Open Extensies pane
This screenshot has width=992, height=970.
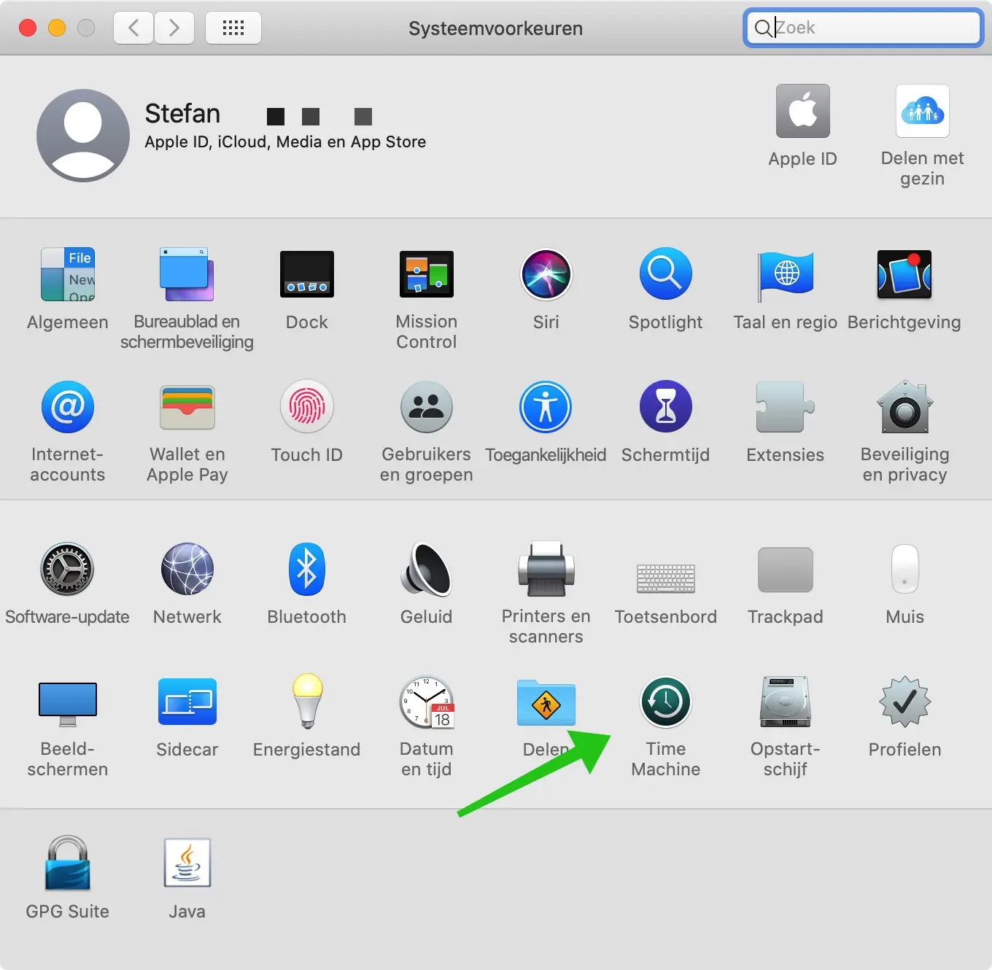pyautogui.click(x=786, y=408)
